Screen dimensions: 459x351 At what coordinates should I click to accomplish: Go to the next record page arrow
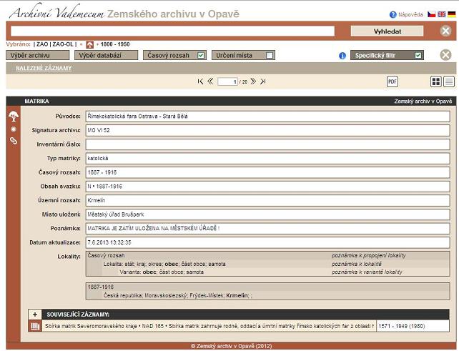(253, 81)
